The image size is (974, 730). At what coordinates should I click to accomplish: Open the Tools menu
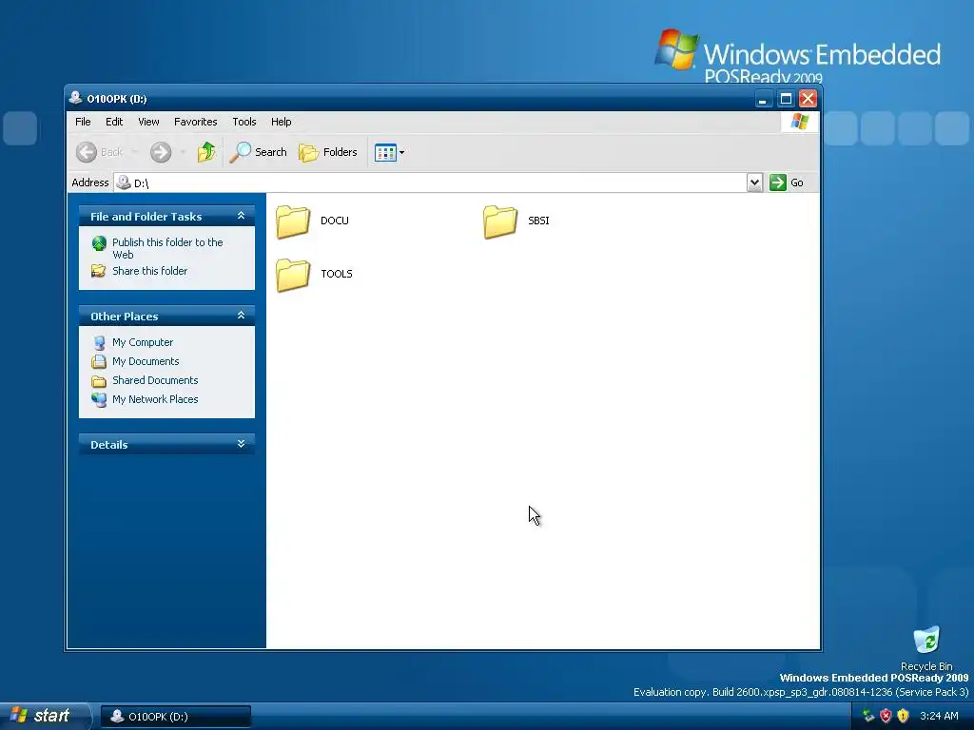pos(244,122)
